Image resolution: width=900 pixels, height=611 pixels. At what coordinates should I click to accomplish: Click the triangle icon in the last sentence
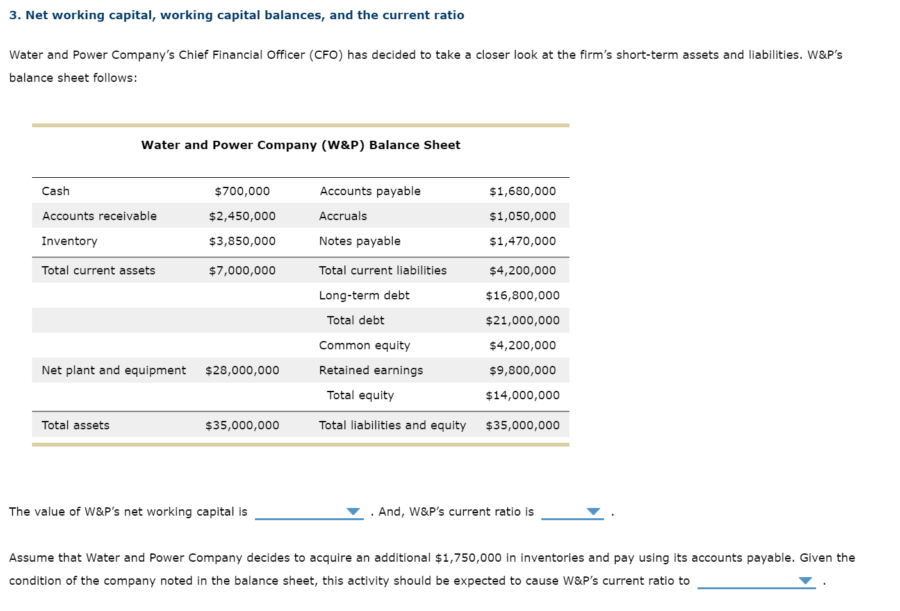point(805,581)
